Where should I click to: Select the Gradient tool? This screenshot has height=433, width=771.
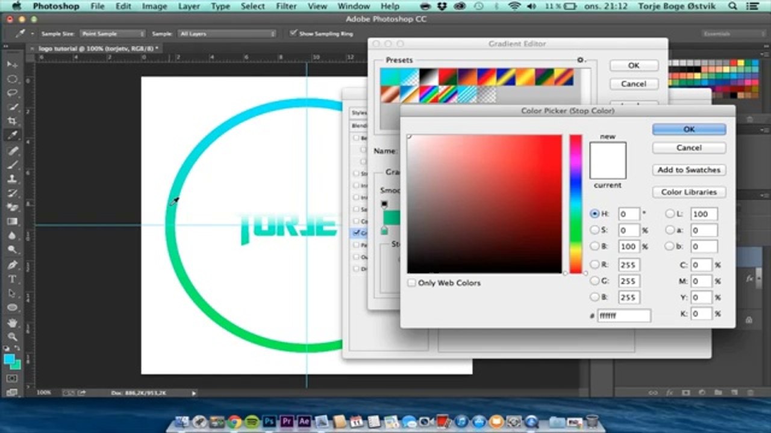click(x=12, y=222)
